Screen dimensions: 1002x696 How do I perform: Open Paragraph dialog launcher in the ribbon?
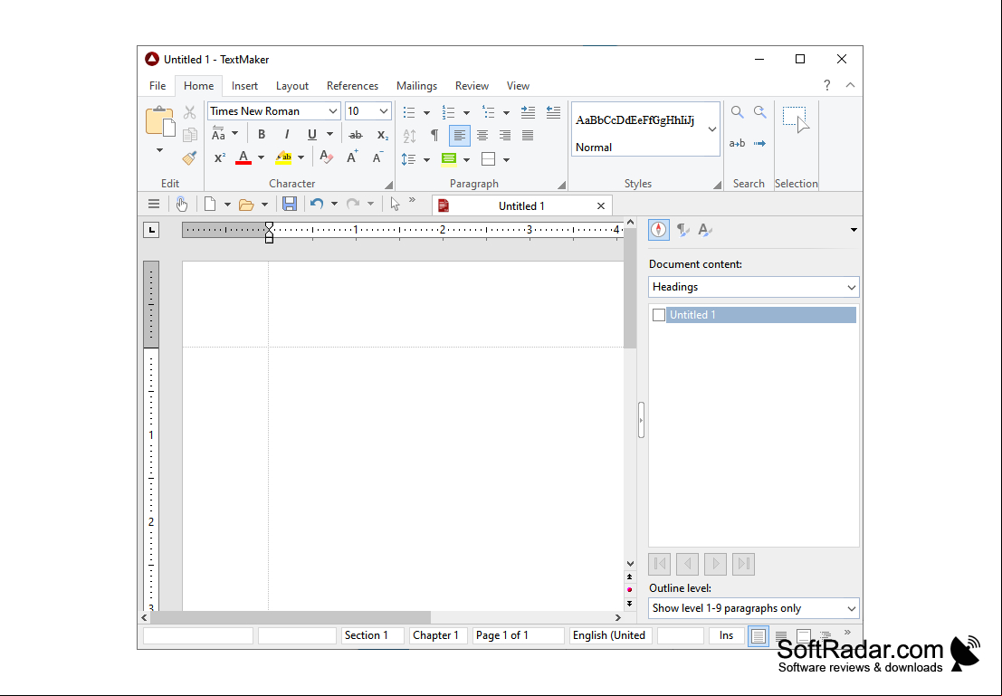click(x=561, y=185)
